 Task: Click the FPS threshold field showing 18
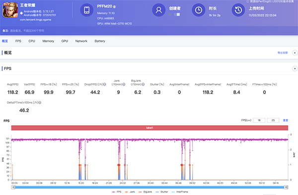259,120
